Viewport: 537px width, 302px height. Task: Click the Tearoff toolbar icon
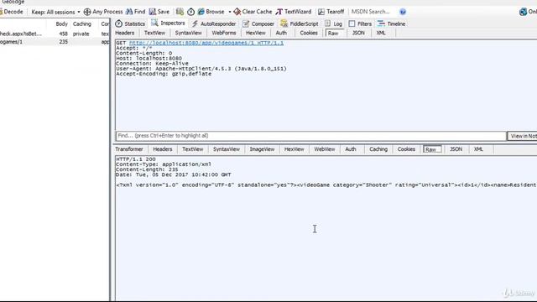coord(321,12)
